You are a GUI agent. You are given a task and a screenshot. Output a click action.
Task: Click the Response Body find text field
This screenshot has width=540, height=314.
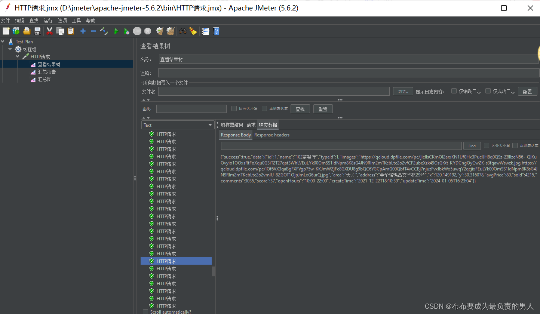tap(341, 146)
